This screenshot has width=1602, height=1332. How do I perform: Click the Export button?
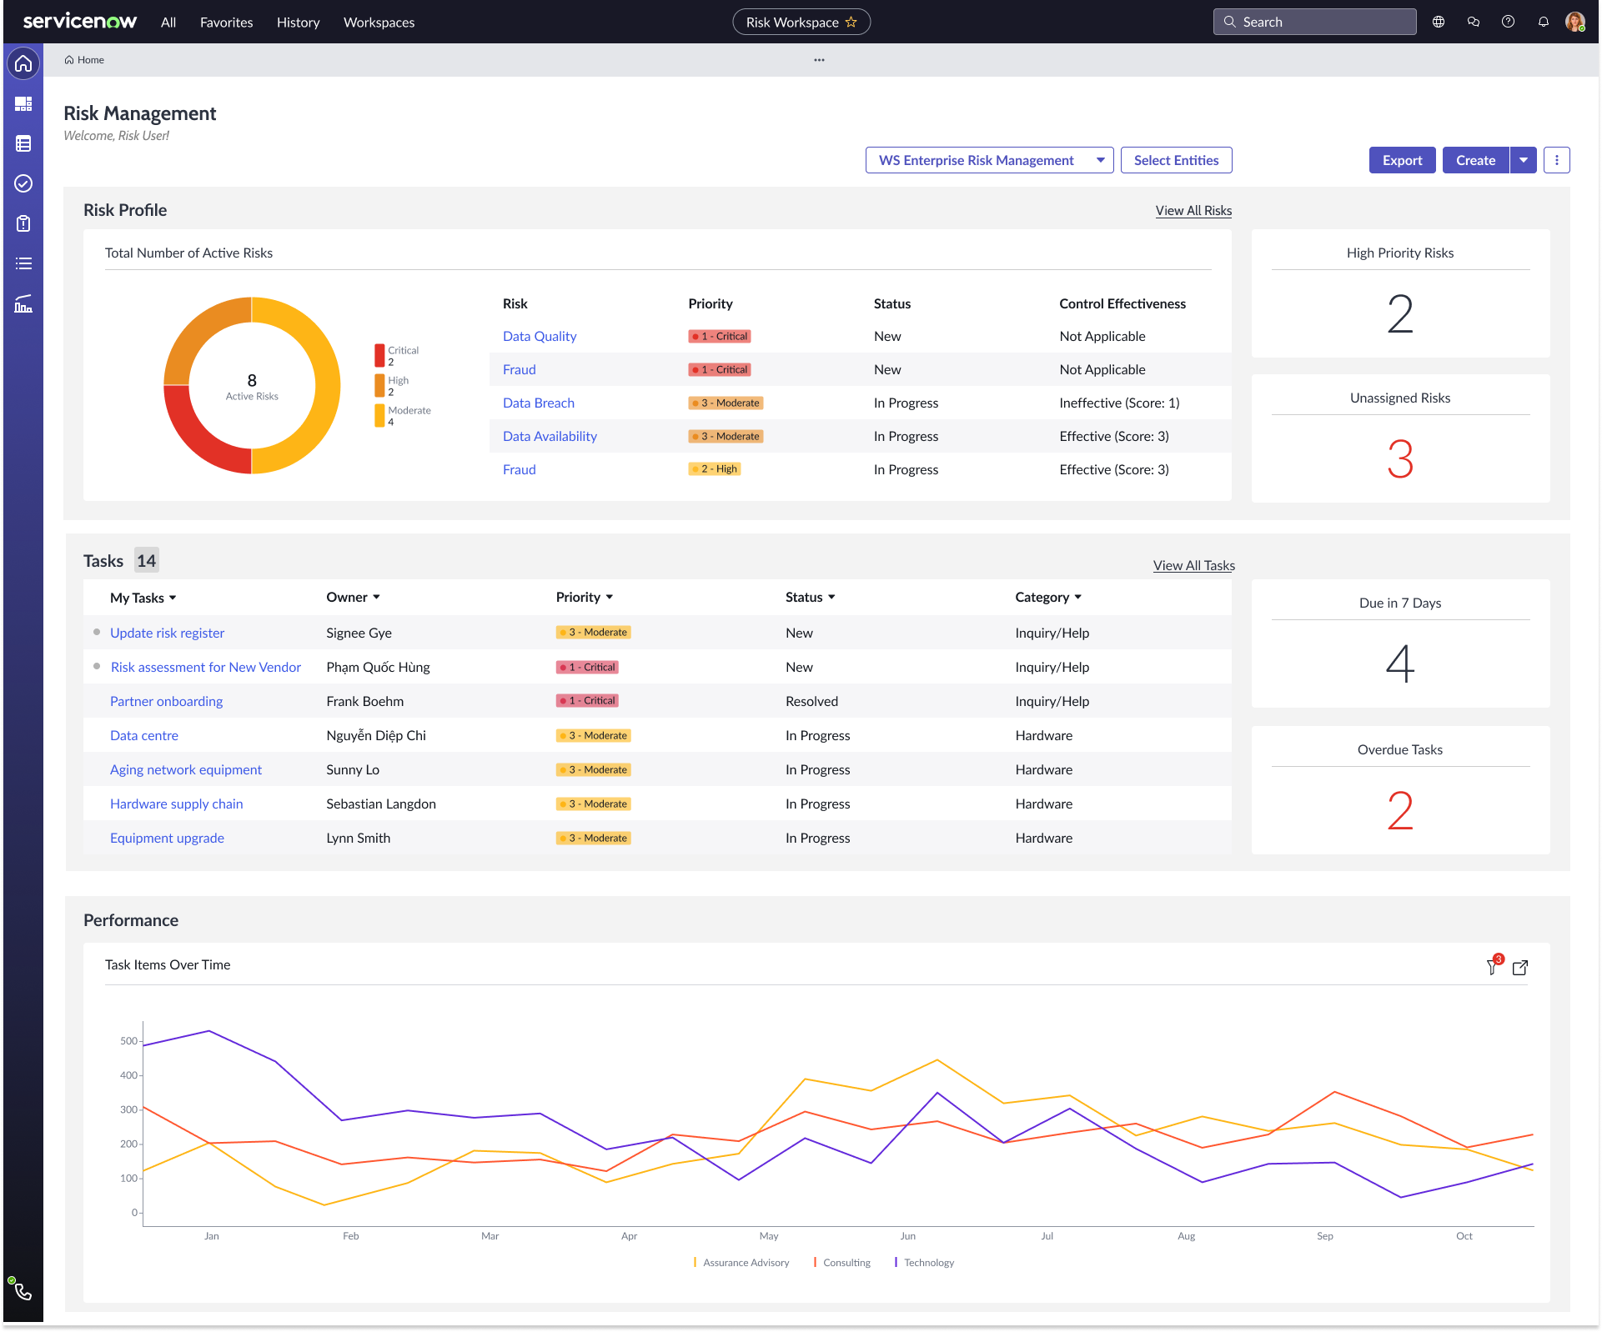1402,160
